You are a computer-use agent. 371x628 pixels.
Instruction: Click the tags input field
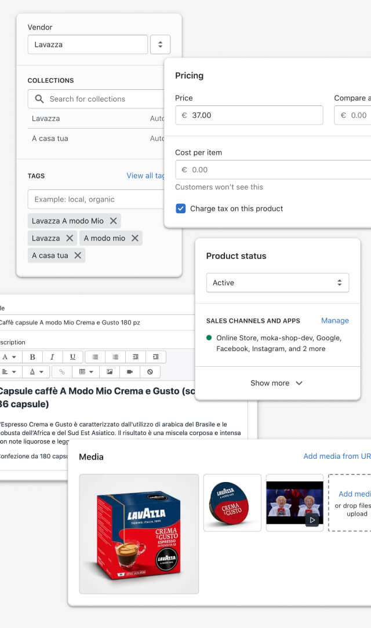point(96,199)
